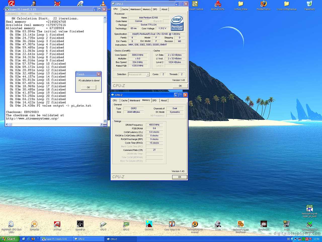
Task: Click OK in the CPU-Z Memory window
Action: pos(180,177)
